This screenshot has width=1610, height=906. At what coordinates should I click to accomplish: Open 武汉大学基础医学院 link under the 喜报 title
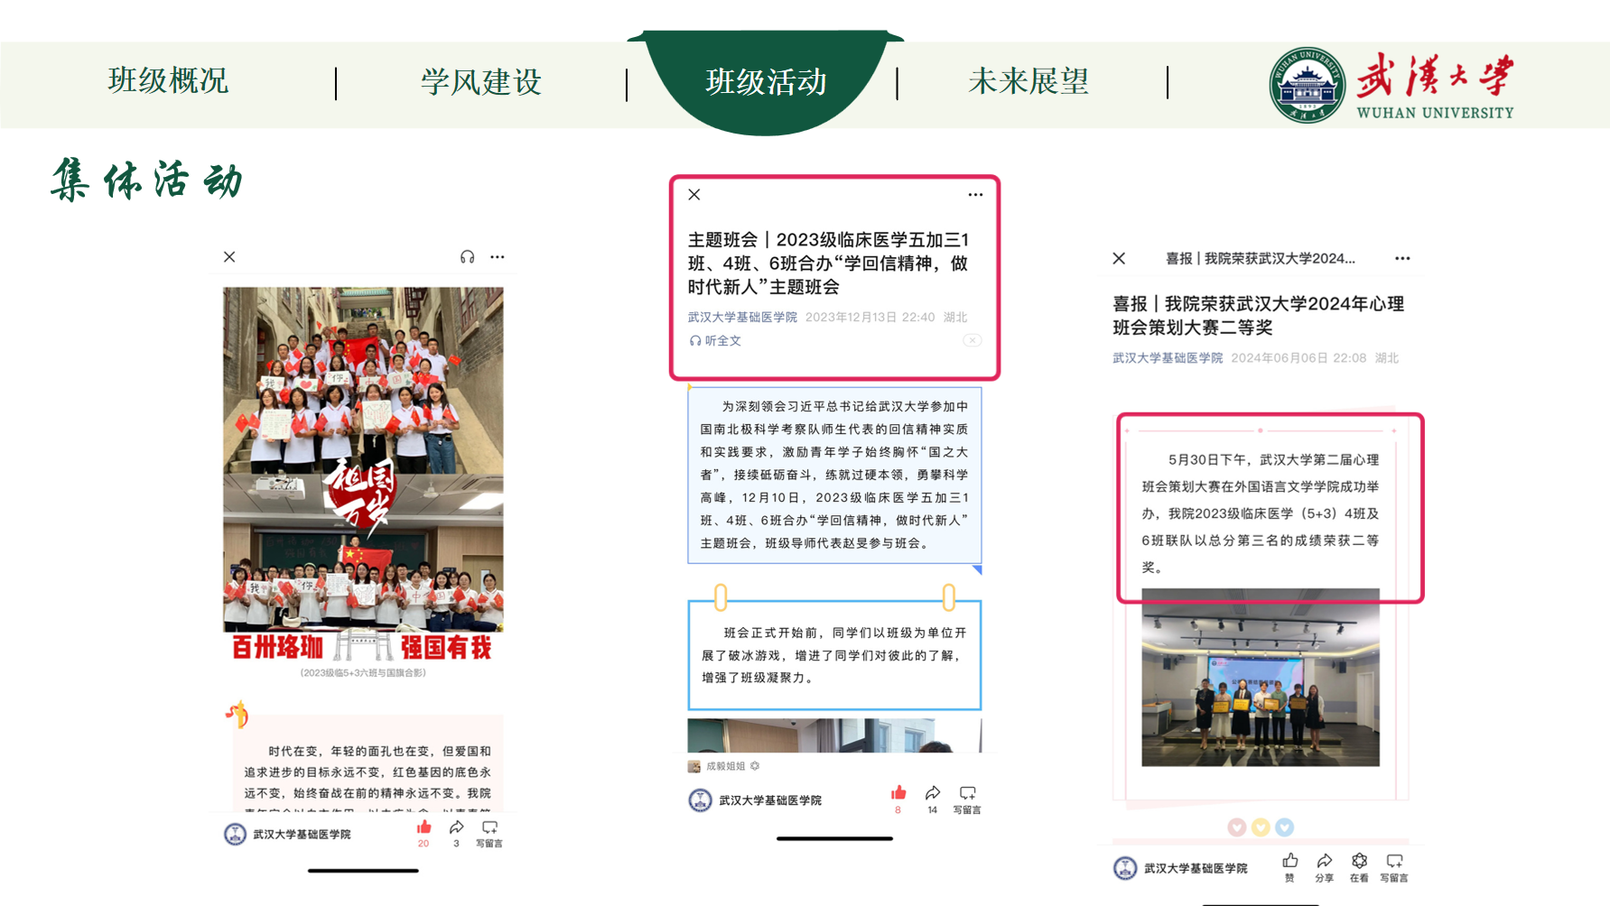[x=1167, y=358]
